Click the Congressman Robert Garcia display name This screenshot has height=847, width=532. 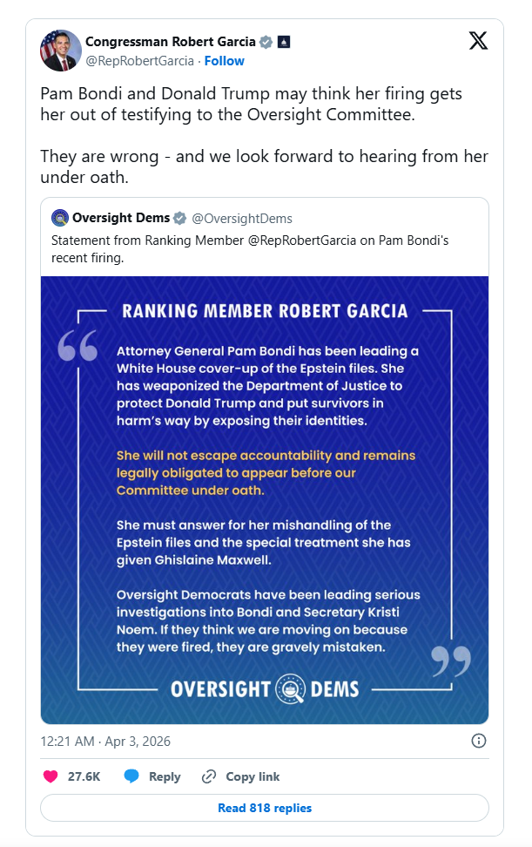171,42
